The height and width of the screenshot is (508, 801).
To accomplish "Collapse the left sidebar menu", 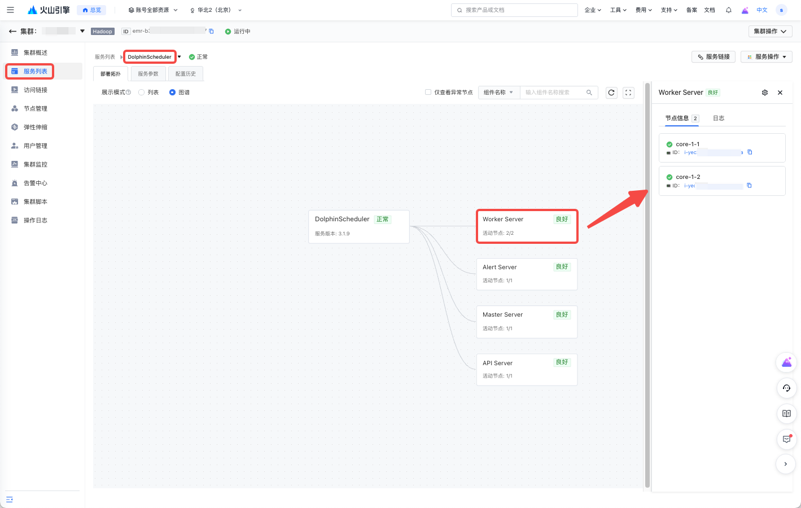I will point(10,500).
